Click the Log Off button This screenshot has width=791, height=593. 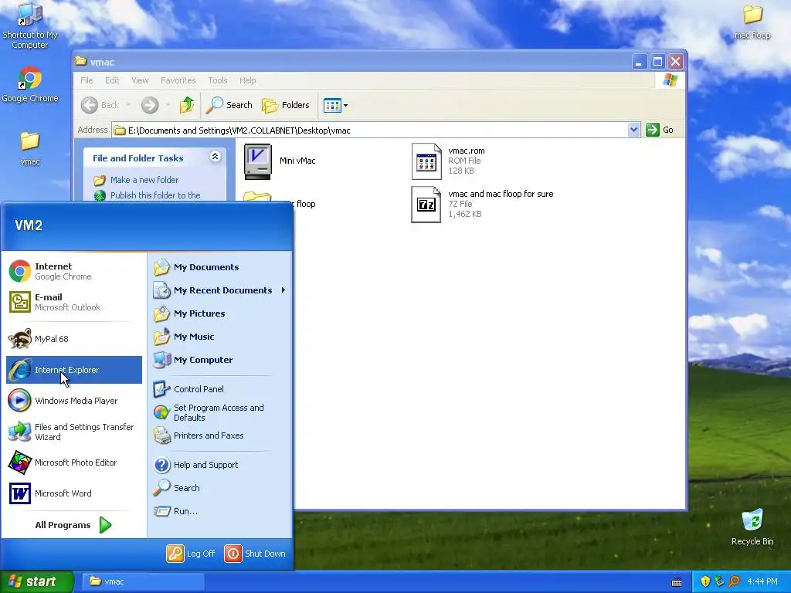pos(191,553)
